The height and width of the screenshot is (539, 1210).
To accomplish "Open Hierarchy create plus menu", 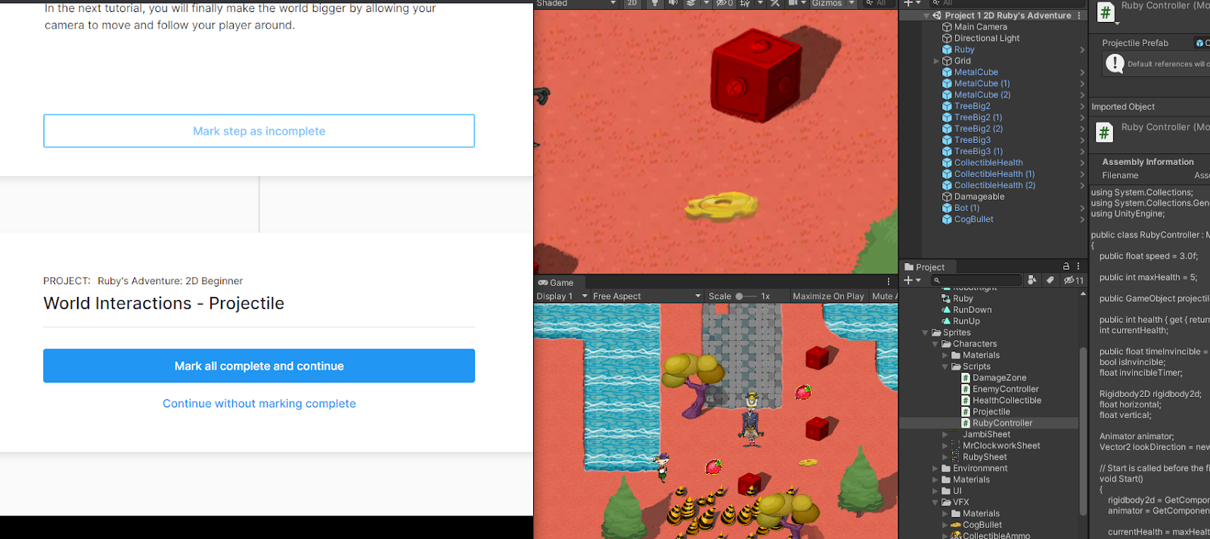I will 912,3.
